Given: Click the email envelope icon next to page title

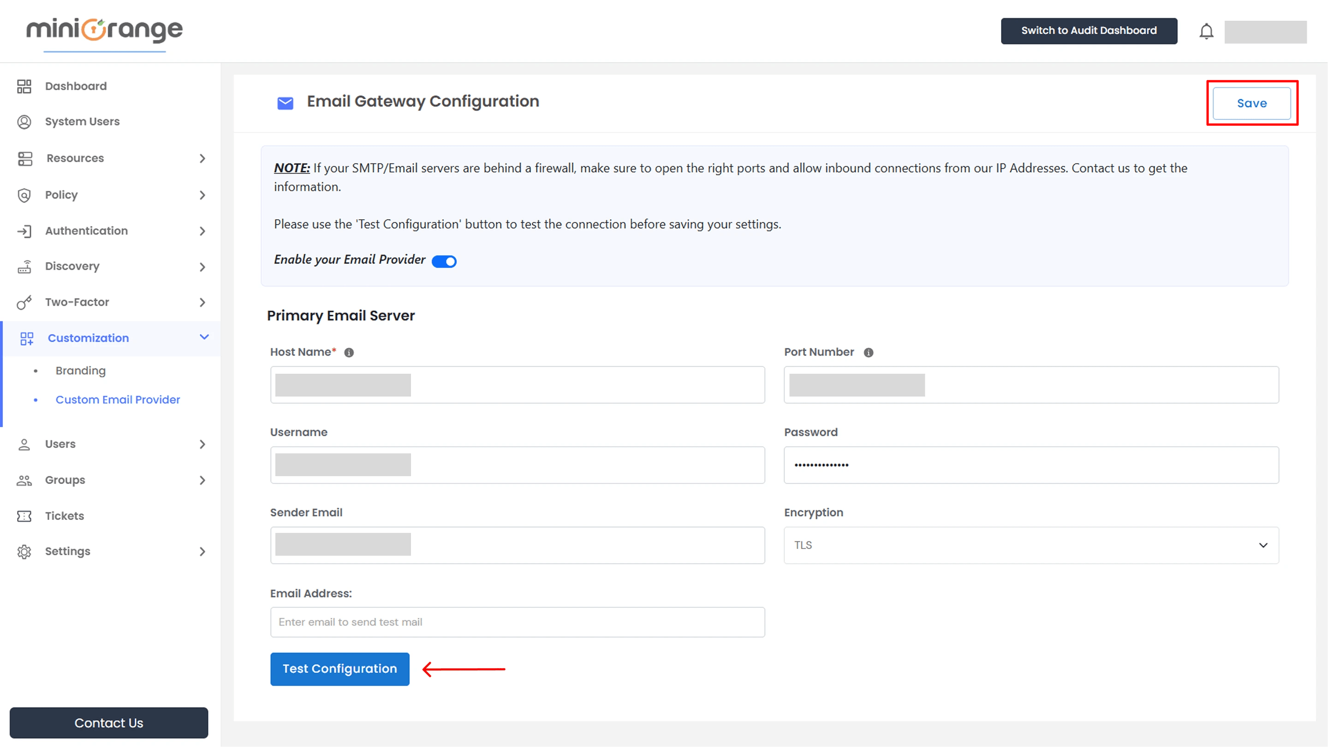Looking at the screenshot, I should 285,103.
